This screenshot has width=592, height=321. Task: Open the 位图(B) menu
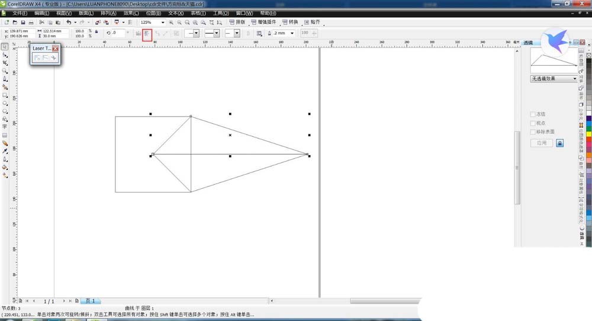pyautogui.click(x=154, y=13)
